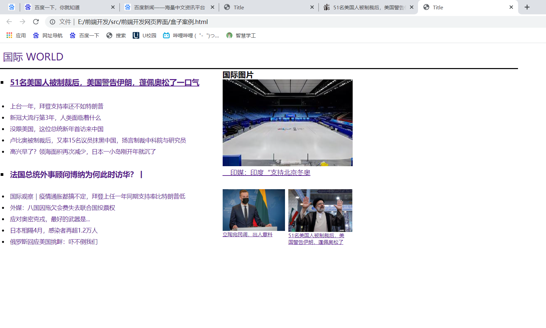
Task: Open the 51名美国人被制裁后 headline link
Action: coord(104,82)
